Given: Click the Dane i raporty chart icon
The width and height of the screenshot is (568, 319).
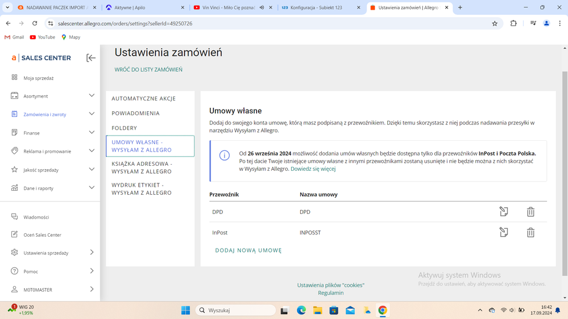Looking at the screenshot, I should (14, 188).
